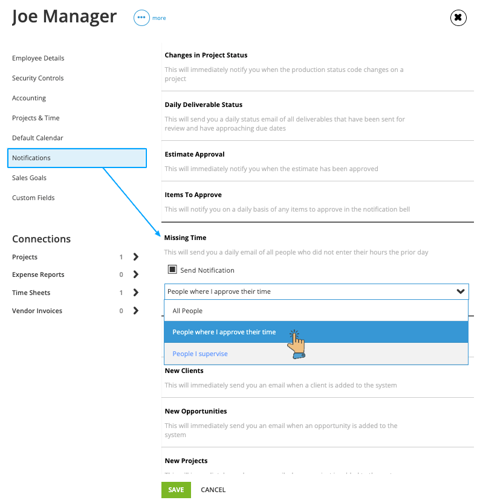Open Projects & Time section
Screen dimensions: 480x503
tap(36, 118)
